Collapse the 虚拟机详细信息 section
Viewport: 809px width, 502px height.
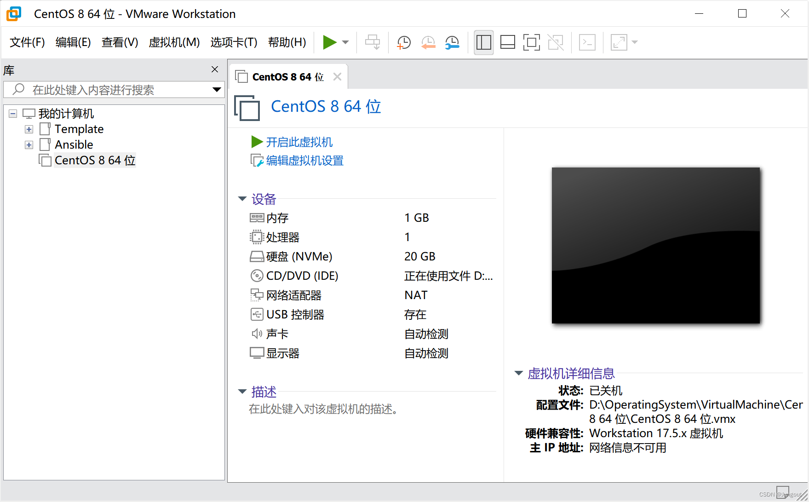519,373
